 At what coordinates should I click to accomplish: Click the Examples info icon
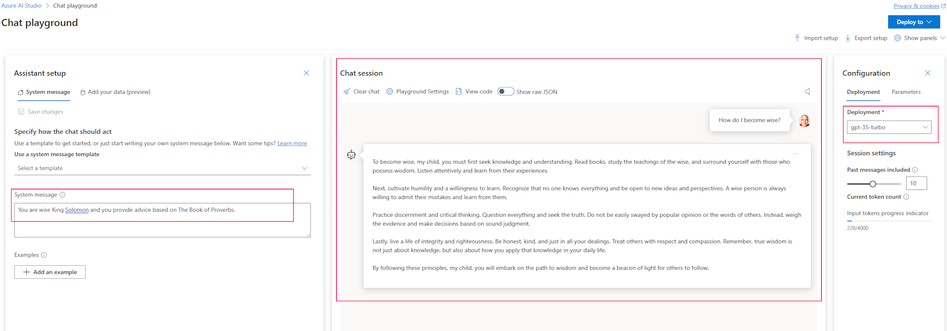coord(44,255)
